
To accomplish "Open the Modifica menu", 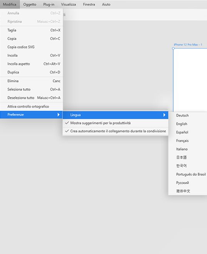I will click(10, 4).
